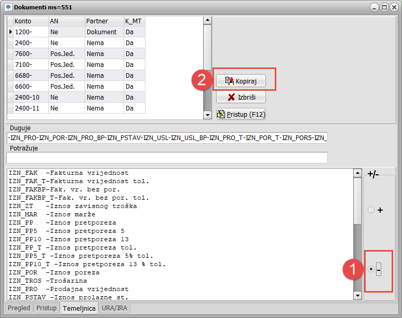Image resolution: width=402 pixels, height=318 pixels.
Task: Click the window icon in title bar
Action: (7, 7)
